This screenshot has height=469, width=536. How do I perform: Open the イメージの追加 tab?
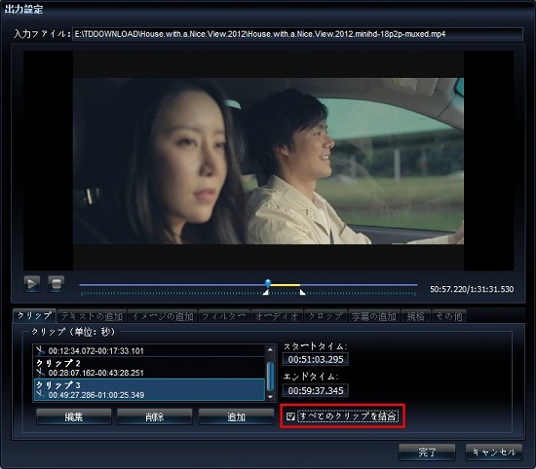point(163,316)
